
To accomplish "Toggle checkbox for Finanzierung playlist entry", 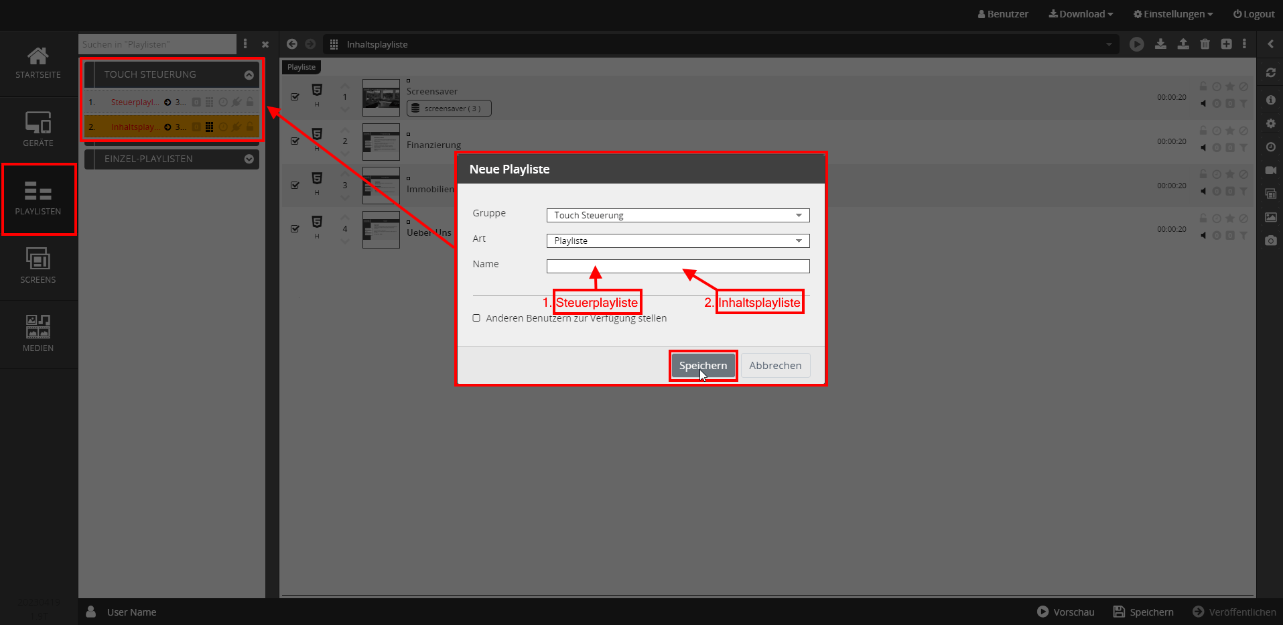I will [295, 141].
